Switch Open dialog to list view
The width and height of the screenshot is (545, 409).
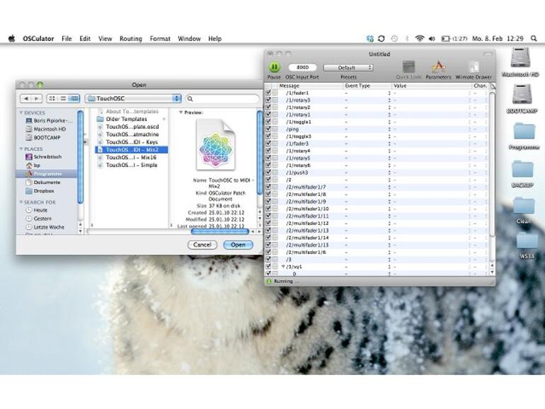coord(63,98)
